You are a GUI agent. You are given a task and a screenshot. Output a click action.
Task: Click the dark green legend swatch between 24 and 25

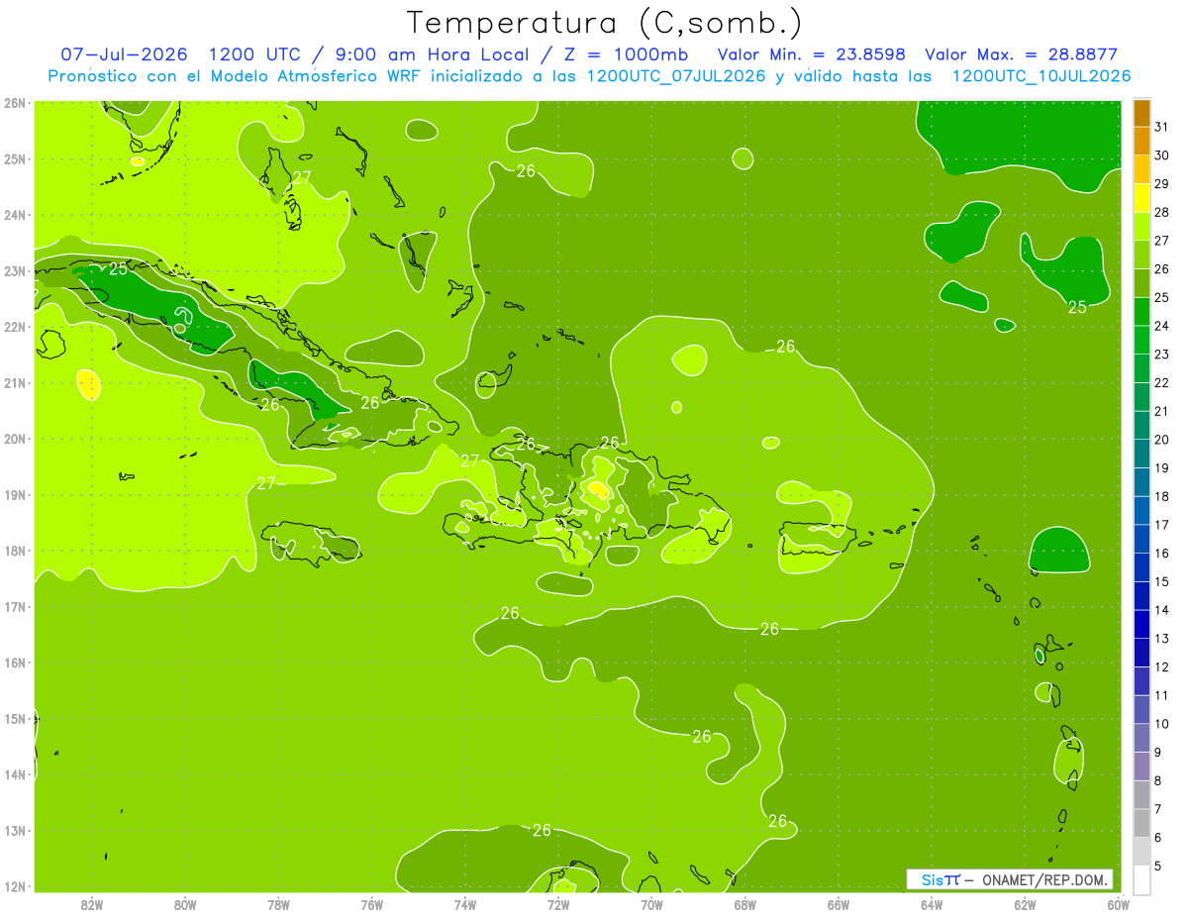(1141, 312)
